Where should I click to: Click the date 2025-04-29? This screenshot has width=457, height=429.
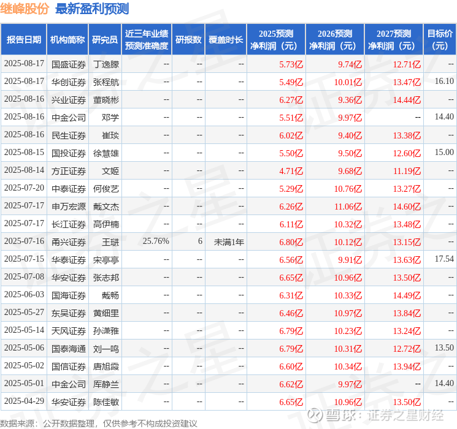coord(24,401)
